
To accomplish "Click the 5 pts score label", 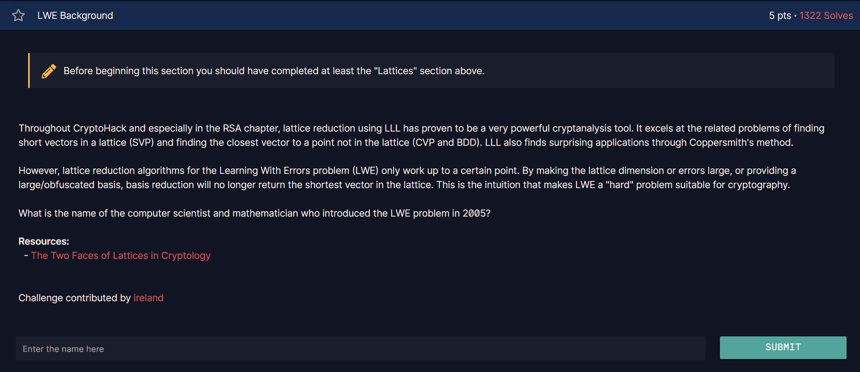I will [x=780, y=15].
